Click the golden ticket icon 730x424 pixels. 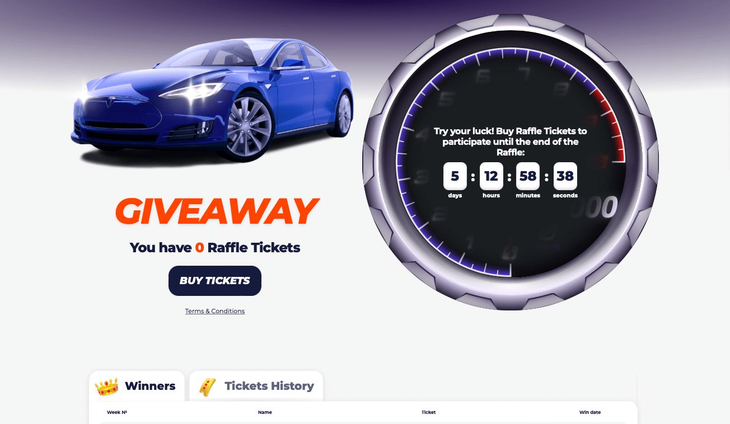click(208, 387)
